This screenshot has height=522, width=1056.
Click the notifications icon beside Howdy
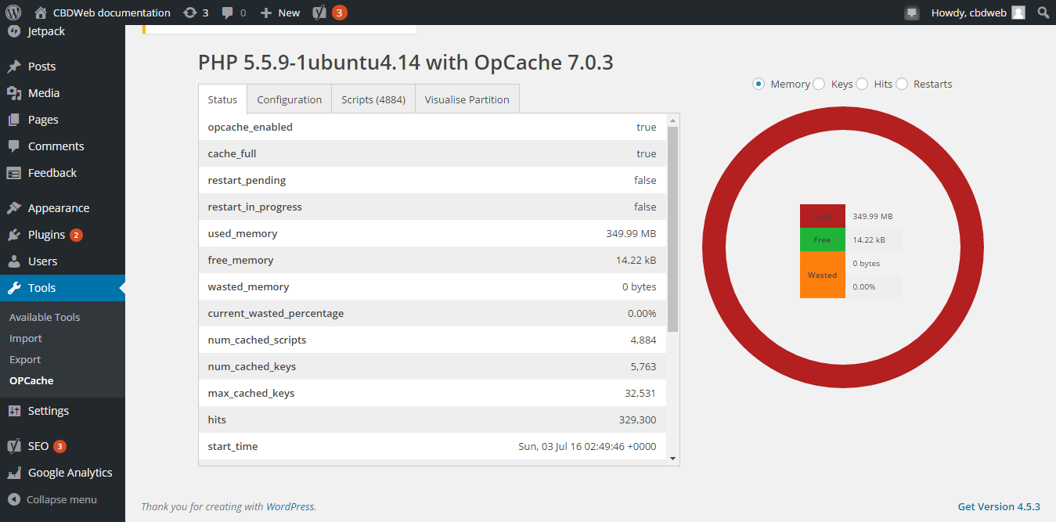(912, 13)
